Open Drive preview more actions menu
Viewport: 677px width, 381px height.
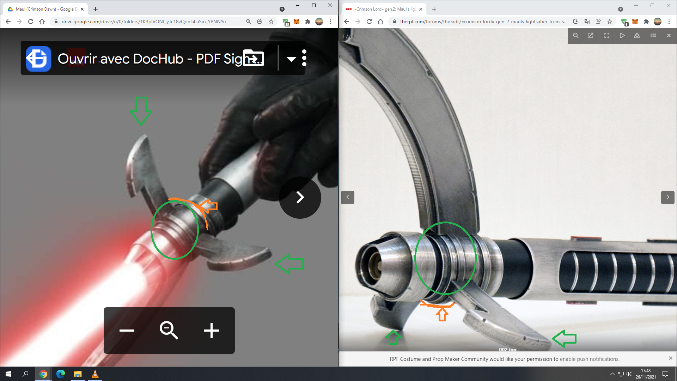click(304, 58)
